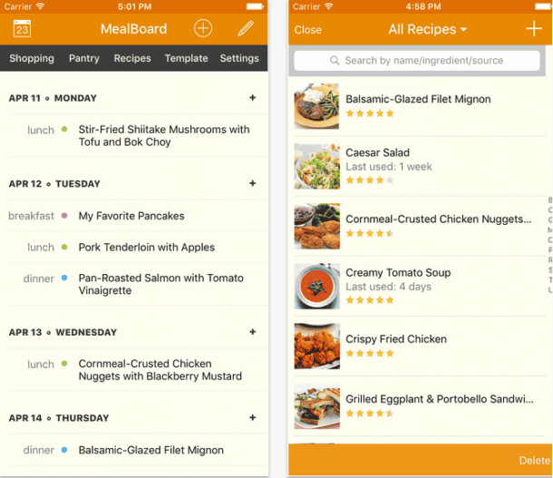This screenshot has width=553, height=478.
Task: Open the My Favorite Pancakes breakfast entry
Action: click(131, 216)
